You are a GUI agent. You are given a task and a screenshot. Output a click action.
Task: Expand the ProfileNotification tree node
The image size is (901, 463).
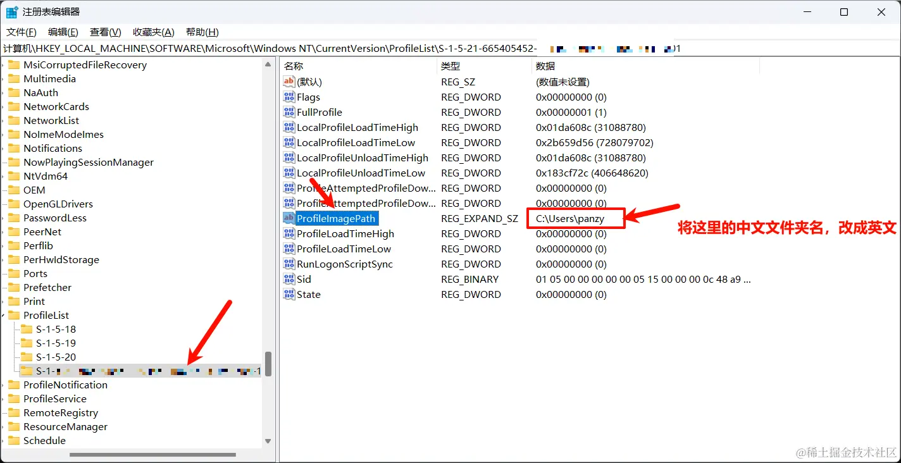click(3, 385)
